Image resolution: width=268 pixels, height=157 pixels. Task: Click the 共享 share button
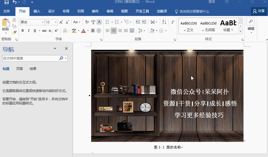coord(259,11)
